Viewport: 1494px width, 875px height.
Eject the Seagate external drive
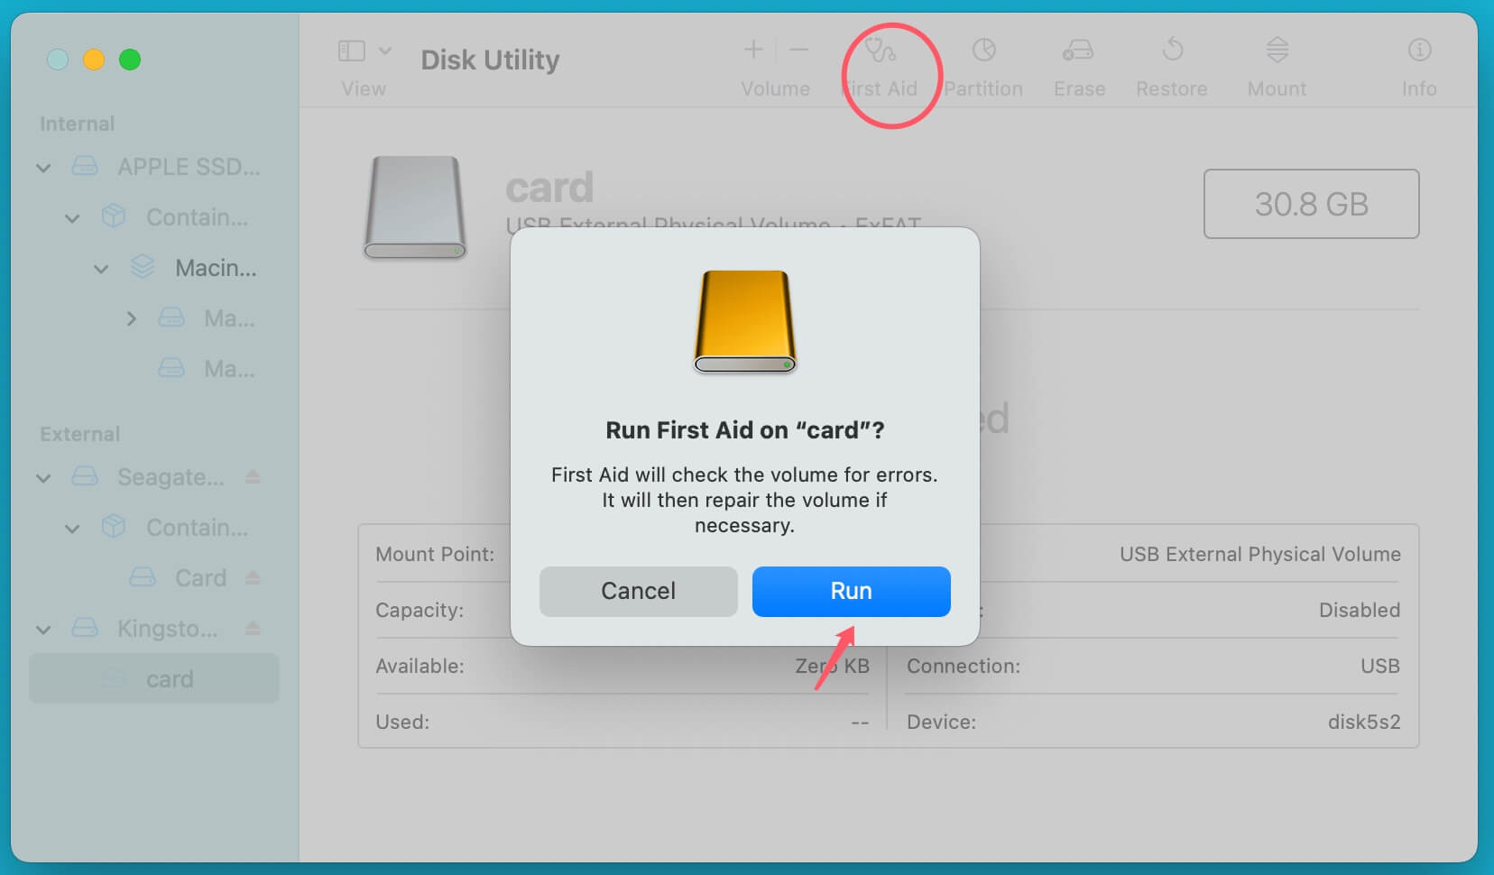[253, 476]
